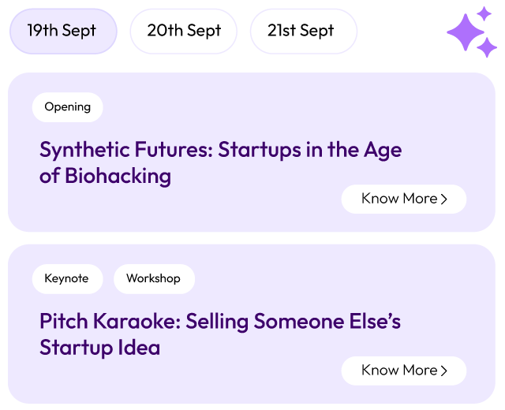The height and width of the screenshot is (410, 505).
Task: Select the Keynote tag chip
Action: pyautogui.click(x=67, y=278)
